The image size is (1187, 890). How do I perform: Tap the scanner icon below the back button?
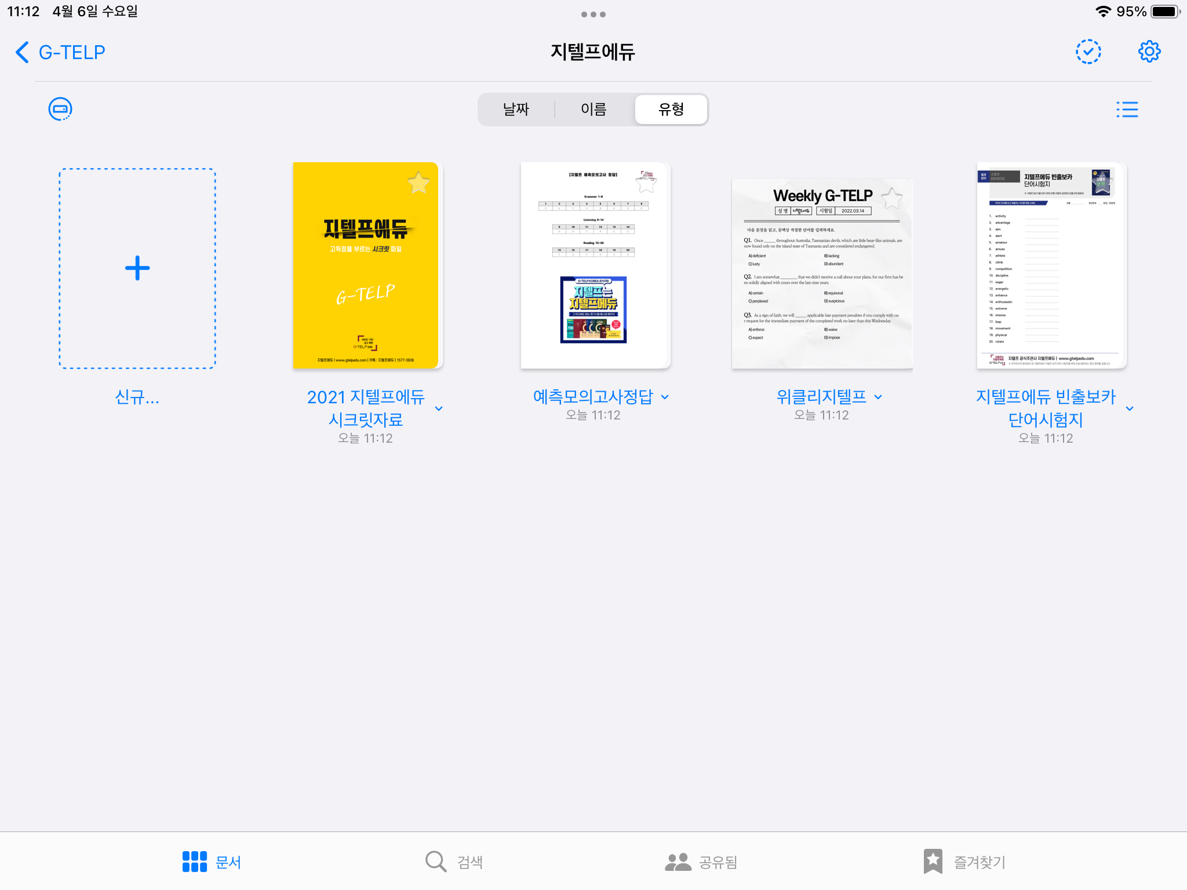tap(60, 109)
